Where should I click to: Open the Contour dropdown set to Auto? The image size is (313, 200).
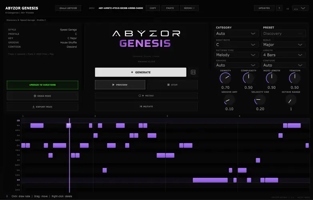tap(283, 65)
